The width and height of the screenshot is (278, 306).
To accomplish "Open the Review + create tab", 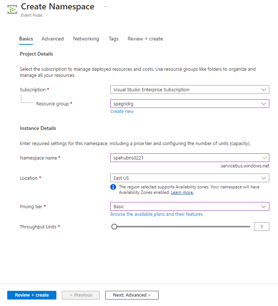I will (145, 39).
